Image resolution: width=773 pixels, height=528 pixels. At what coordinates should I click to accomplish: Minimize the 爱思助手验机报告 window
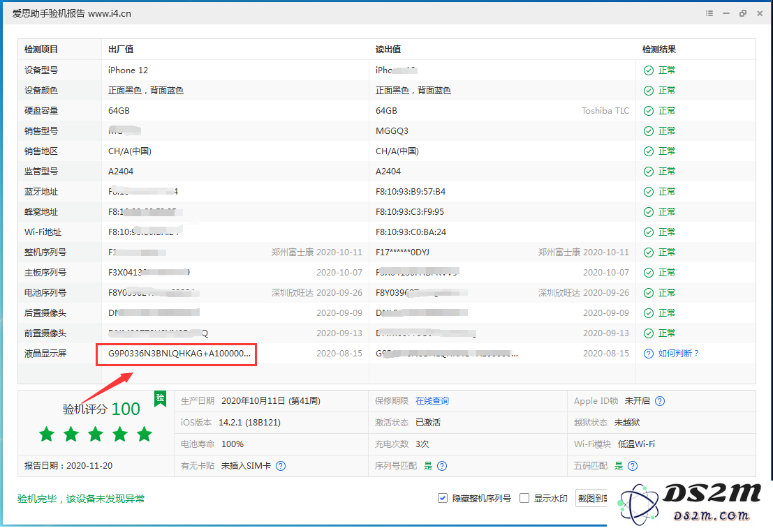pos(726,13)
